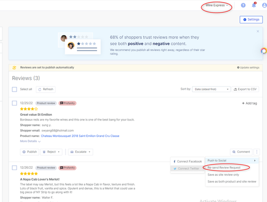The width and height of the screenshot is (267, 202).
Task: Click the Profanity tag on 12/25/22 review
Action: click(x=67, y=103)
